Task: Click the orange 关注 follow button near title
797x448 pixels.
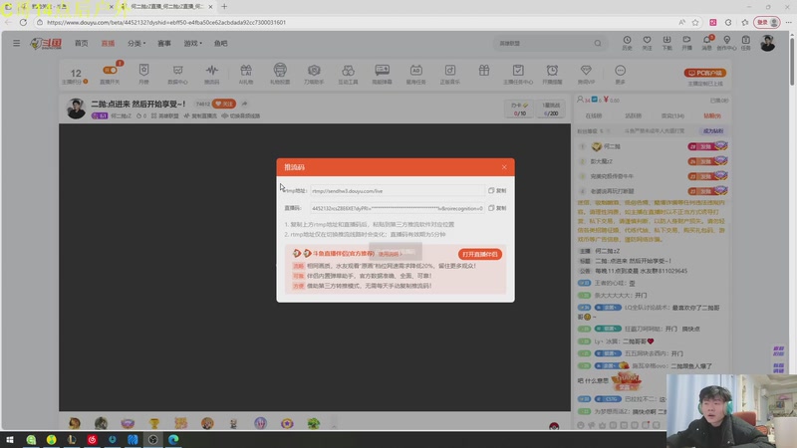Action: click(x=223, y=104)
